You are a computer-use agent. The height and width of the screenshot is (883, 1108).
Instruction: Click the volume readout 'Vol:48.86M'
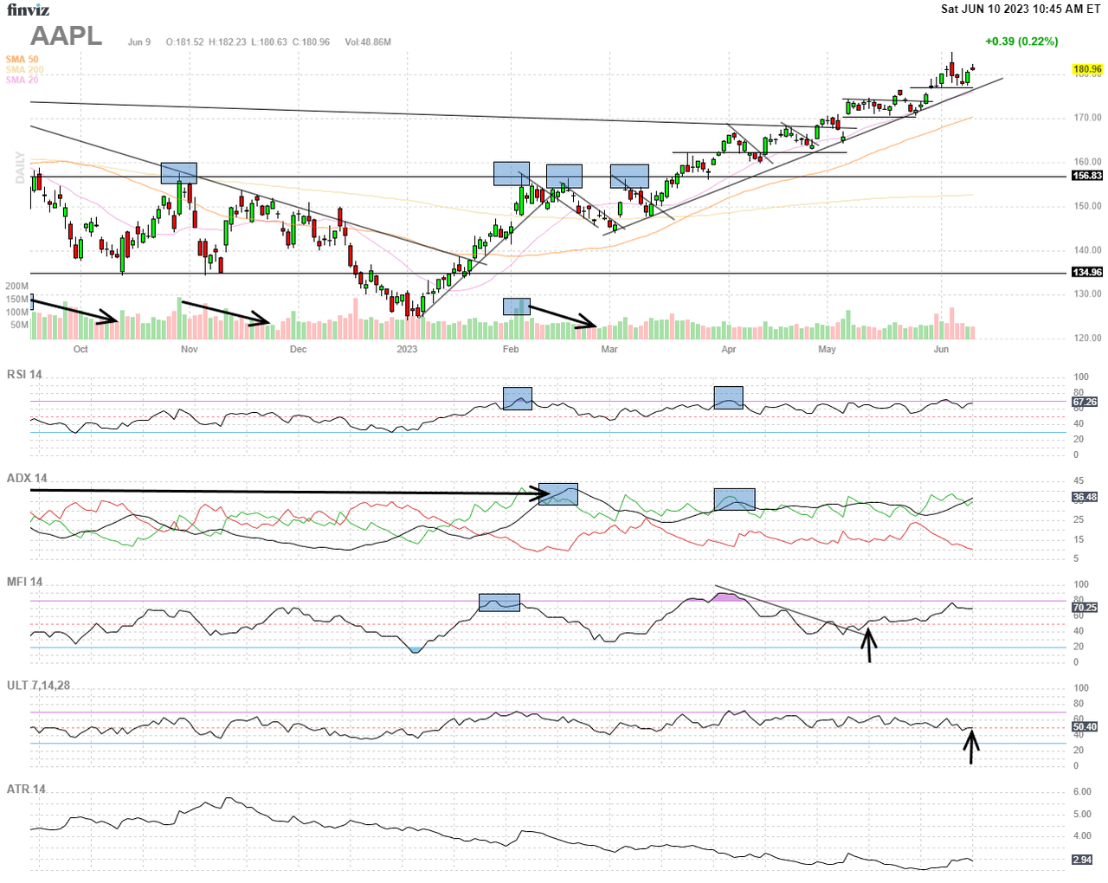coord(368,42)
